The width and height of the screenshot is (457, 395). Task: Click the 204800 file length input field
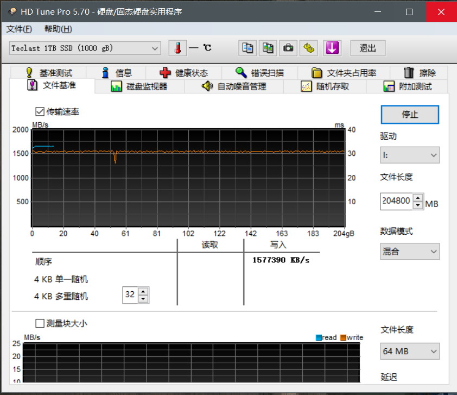pyautogui.click(x=396, y=201)
